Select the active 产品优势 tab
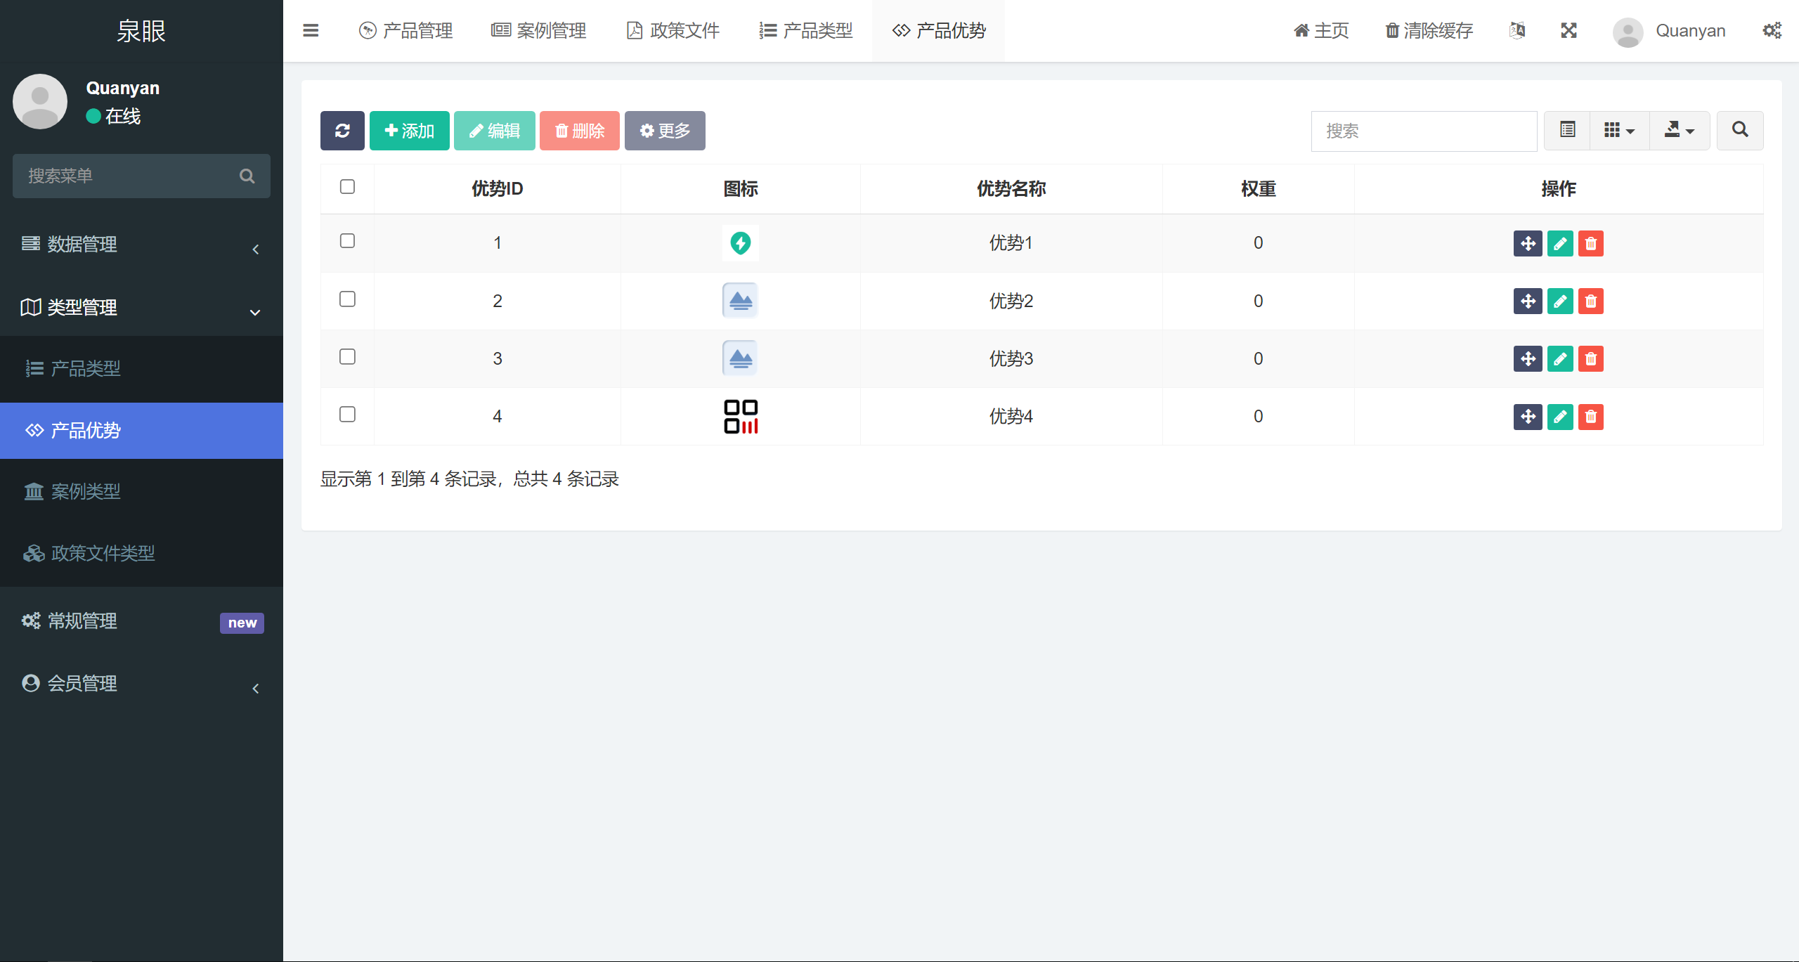This screenshot has height=962, width=1799. coord(939,31)
